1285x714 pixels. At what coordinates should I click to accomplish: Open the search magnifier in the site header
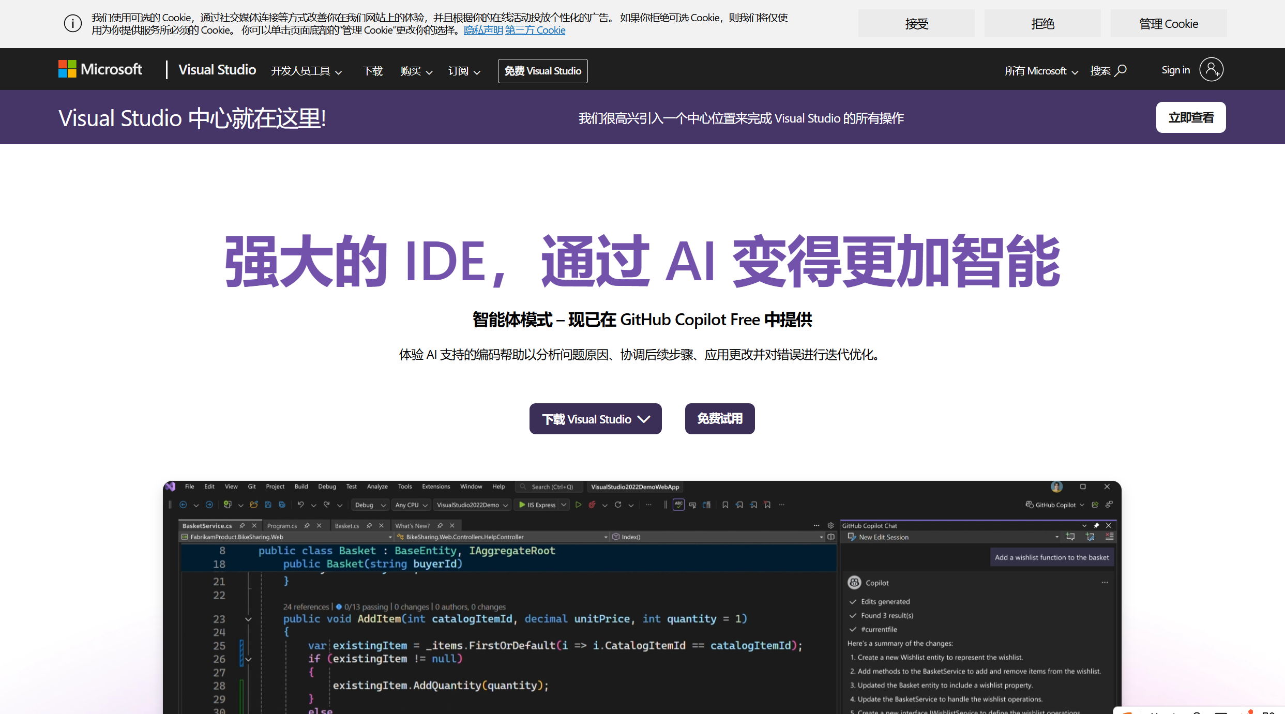point(1121,70)
